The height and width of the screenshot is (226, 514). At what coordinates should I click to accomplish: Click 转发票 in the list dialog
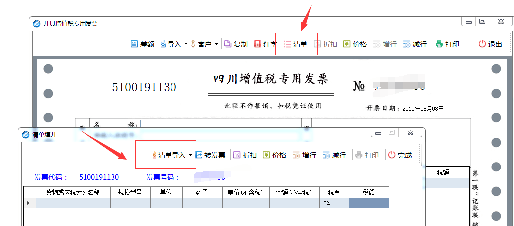pos(210,155)
